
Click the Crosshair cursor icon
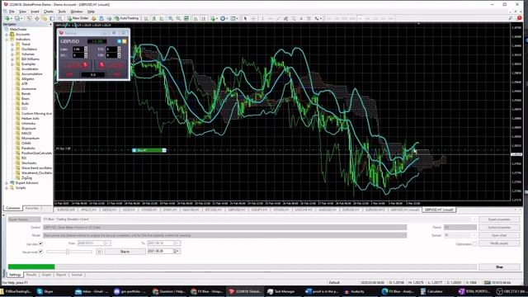(253, 18)
